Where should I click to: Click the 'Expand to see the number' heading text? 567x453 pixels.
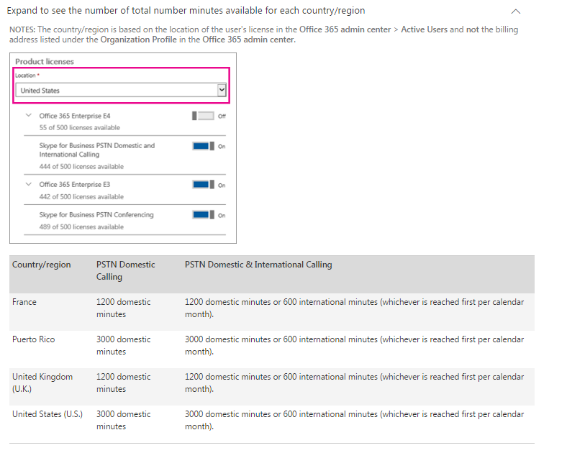[186, 11]
